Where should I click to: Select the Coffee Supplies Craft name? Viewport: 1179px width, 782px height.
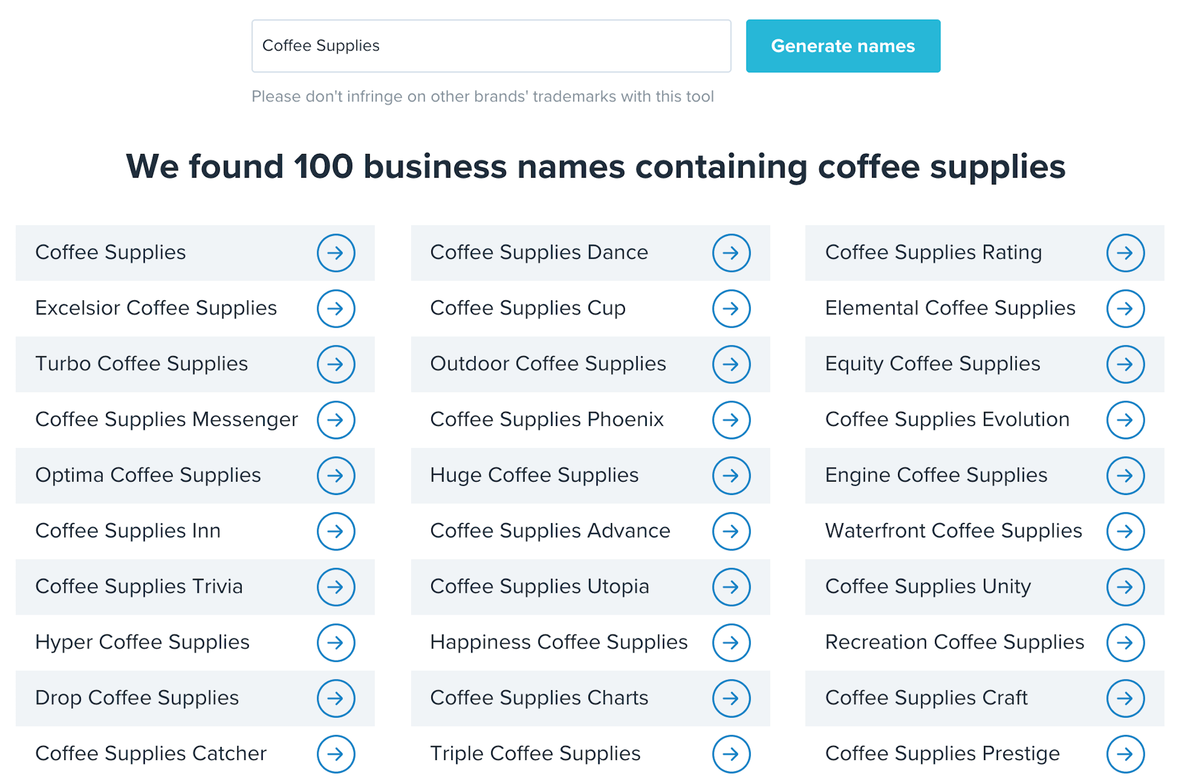point(926,698)
